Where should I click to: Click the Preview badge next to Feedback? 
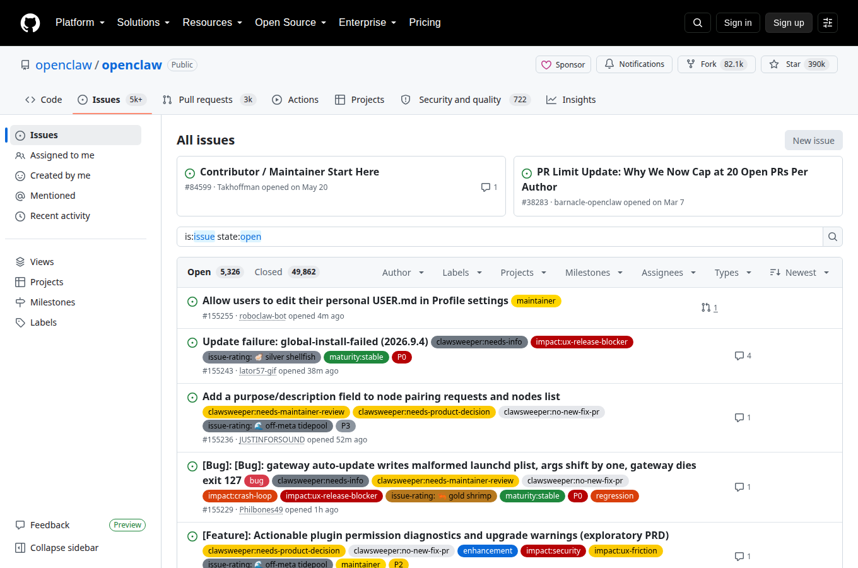127,525
